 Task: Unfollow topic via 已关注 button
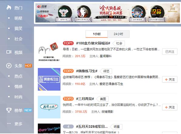pos(170,52)
